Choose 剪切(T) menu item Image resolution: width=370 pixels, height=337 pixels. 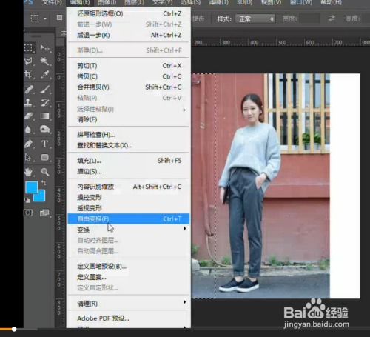coord(129,66)
